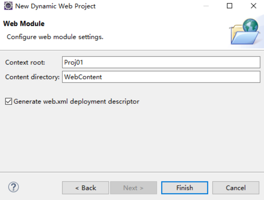The image size is (264, 200).
Task: Cancel the new project wizard
Action: (236, 188)
